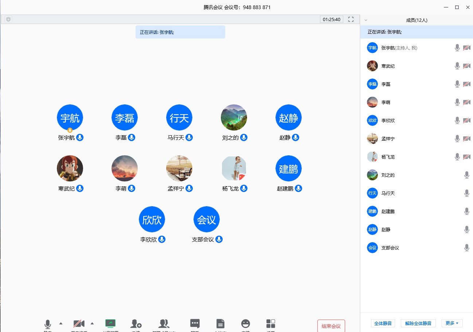Click the apps grid icon in toolbar
The height and width of the screenshot is (332, 473).
(271, 324)
